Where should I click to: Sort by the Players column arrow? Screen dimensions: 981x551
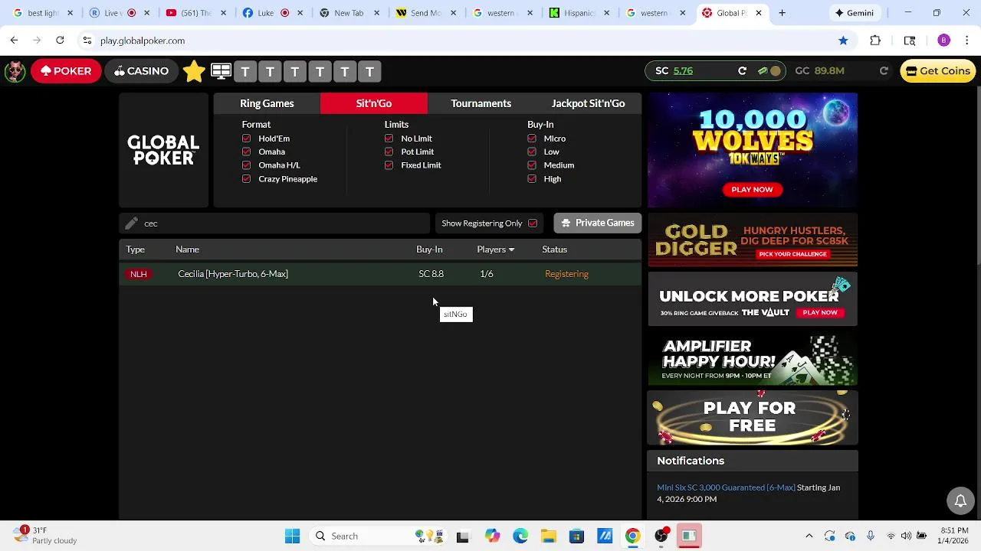tap(511, 249)
